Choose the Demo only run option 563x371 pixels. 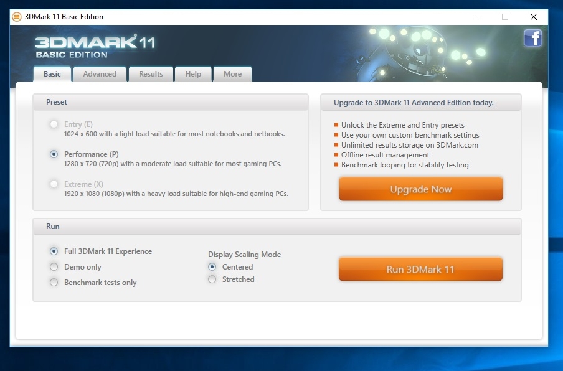(54, 267)
